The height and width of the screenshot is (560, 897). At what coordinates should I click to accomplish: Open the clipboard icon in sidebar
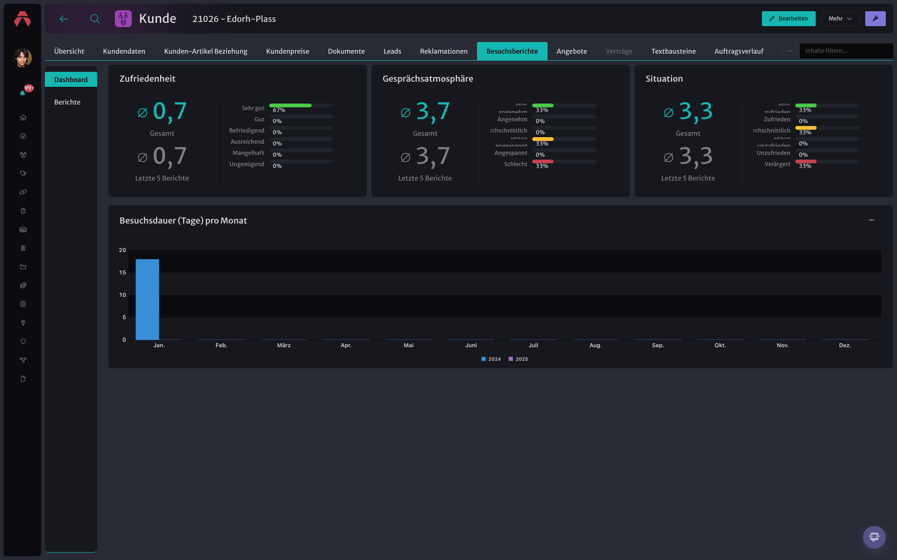click(x=23, y=211)
